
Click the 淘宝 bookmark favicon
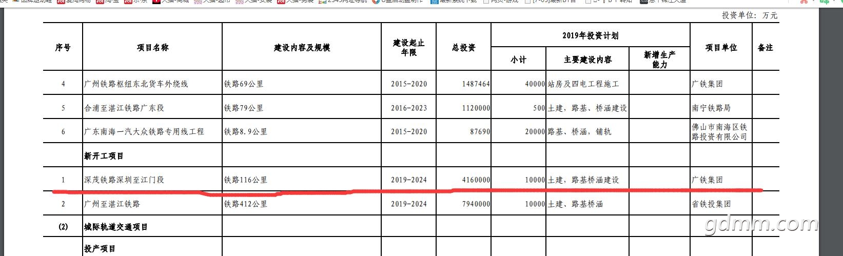100,2
